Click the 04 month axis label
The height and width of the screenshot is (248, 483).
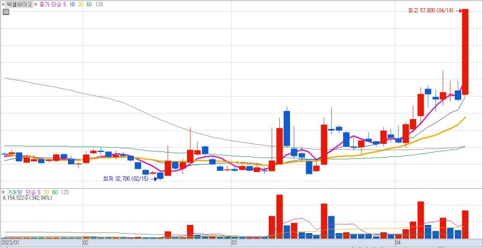397,243
